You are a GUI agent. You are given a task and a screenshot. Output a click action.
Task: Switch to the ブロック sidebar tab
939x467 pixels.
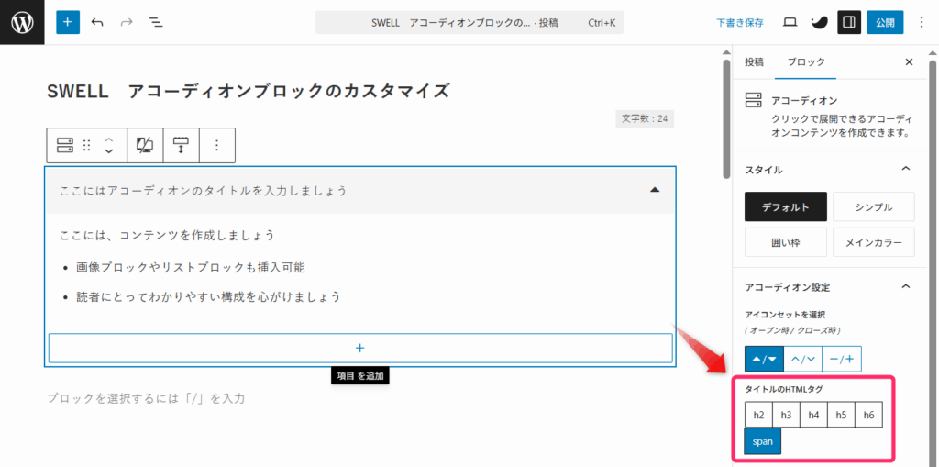(805, 61)
